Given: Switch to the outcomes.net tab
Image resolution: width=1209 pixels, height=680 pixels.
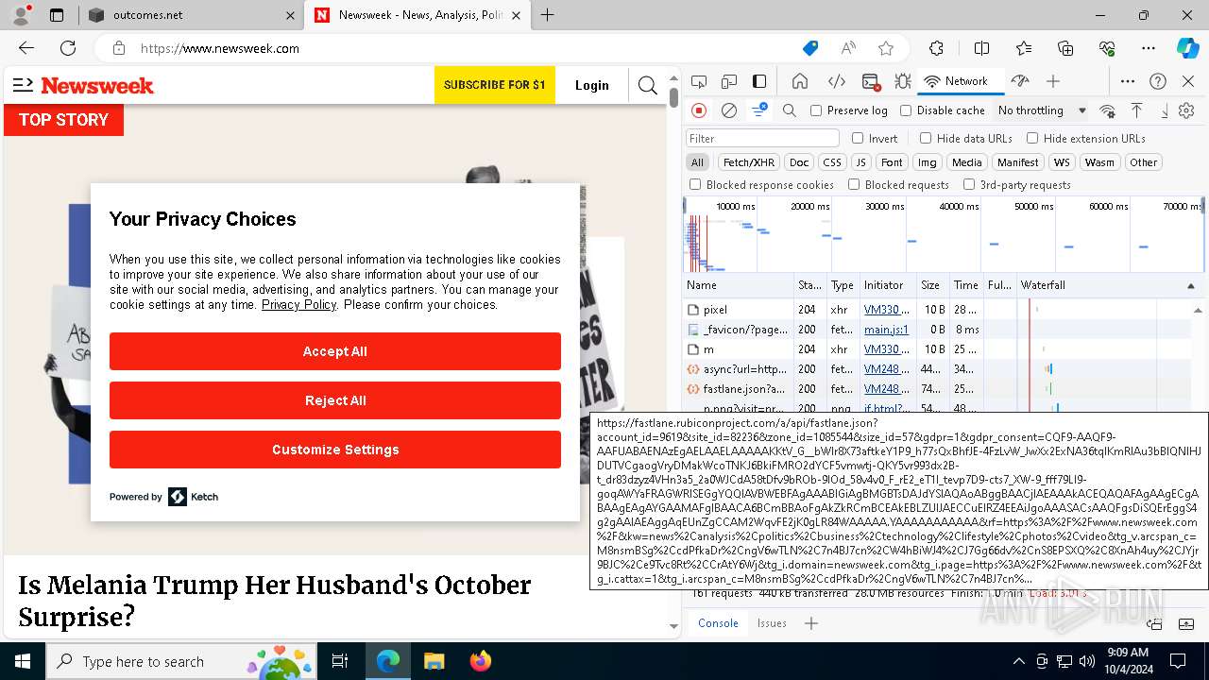Looking at the screenshot, I should point(193,15).
